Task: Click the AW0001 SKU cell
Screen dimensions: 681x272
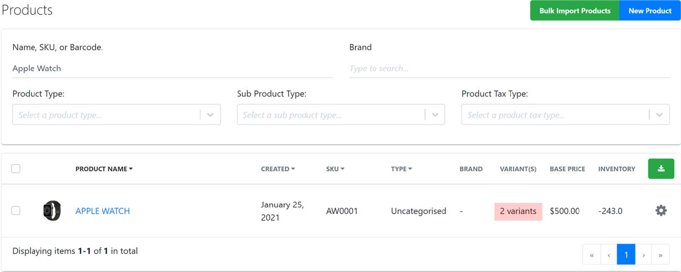Action: [x=342, y=211]
